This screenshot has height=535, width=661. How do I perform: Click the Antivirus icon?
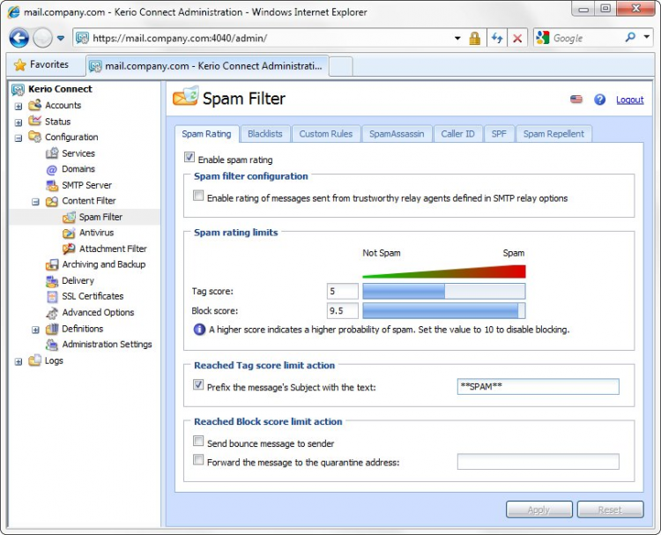click(69, 233)
